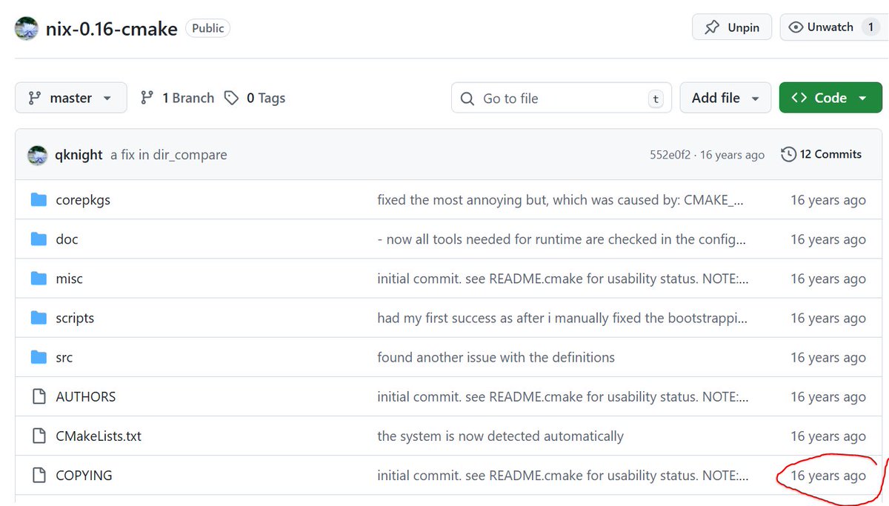Click the eye icon on the Unwatch button

pos(796,27)
